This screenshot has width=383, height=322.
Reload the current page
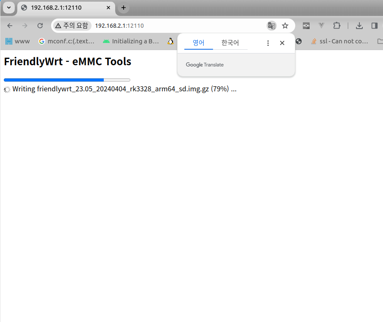40,26
